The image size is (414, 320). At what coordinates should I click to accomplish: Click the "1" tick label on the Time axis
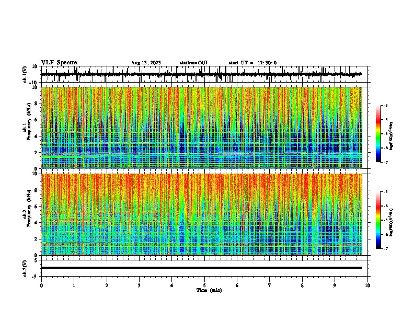pos(74,285)
